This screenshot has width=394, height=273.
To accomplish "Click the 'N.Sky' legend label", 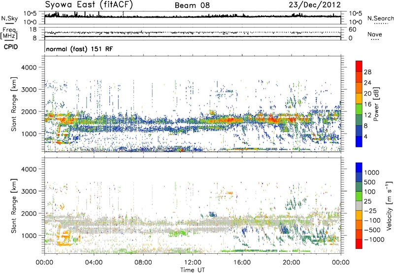I will click(9, 18).
